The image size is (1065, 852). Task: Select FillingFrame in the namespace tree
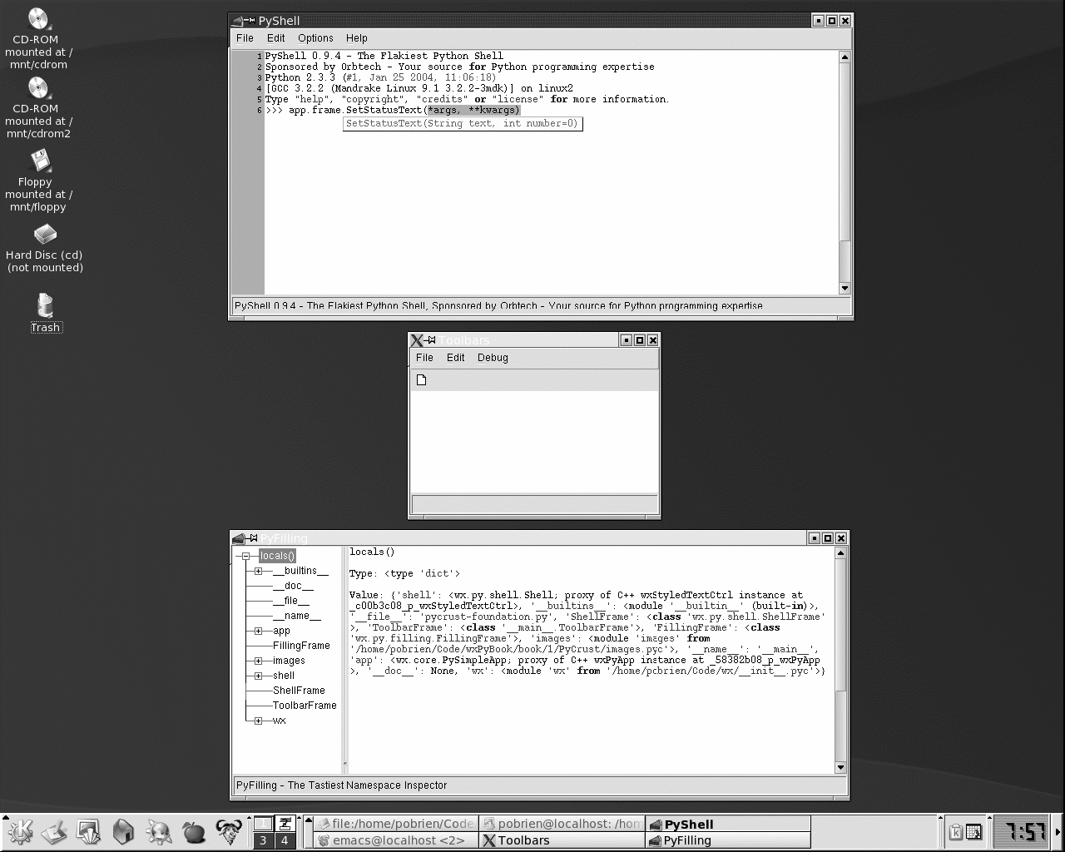tap(301, 646)
